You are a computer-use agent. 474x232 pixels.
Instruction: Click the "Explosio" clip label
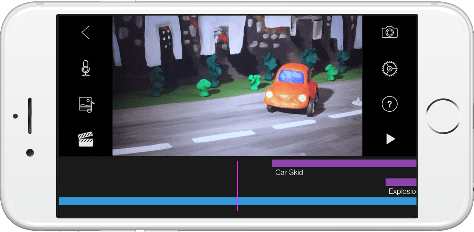point(402,191)
